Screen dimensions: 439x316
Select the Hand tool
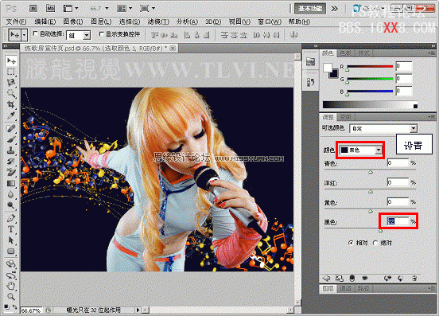11,286
